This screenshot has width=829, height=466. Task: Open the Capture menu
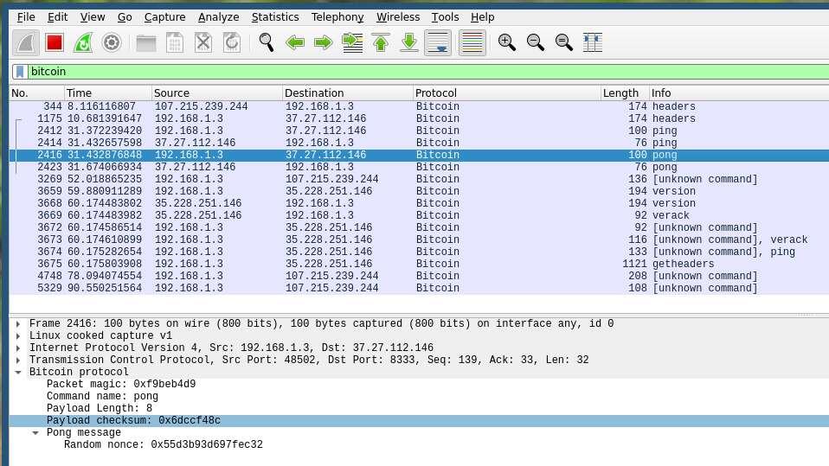click(x=165, y=17)
